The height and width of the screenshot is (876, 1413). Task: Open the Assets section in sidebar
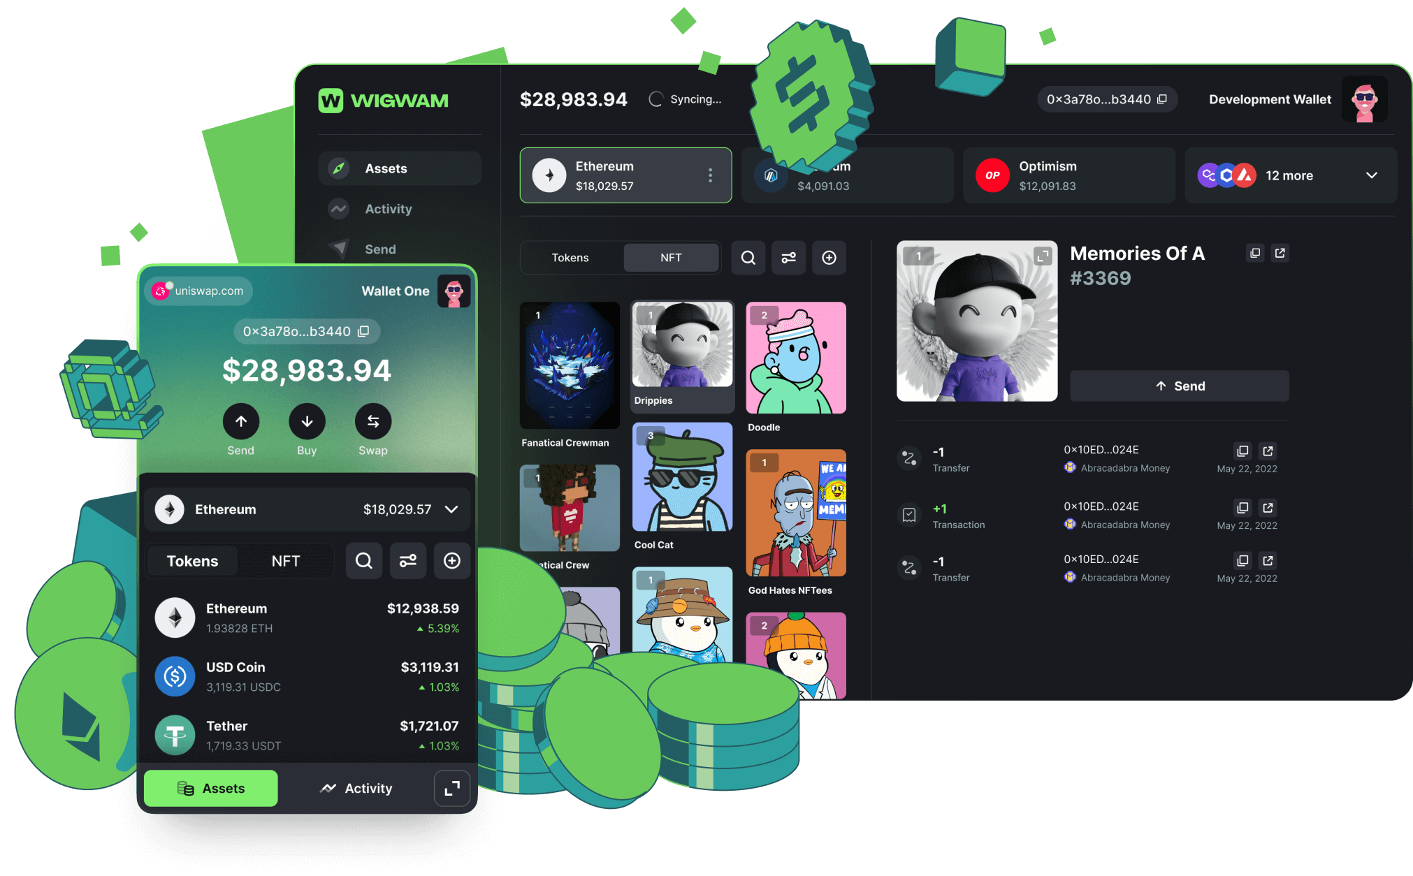pos(398,168)
